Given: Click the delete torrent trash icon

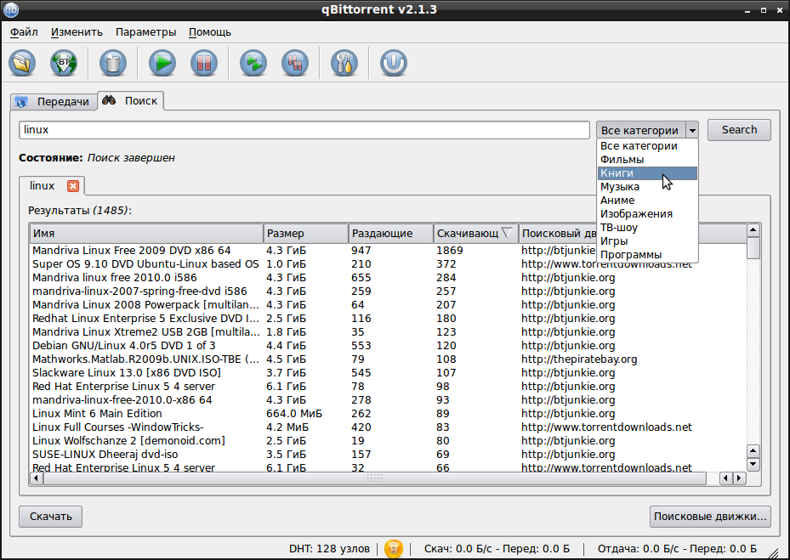Looking at the screenshot, I should pos(113,63).
